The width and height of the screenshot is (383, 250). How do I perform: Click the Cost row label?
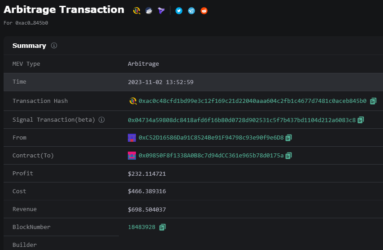tap(19, 191)
